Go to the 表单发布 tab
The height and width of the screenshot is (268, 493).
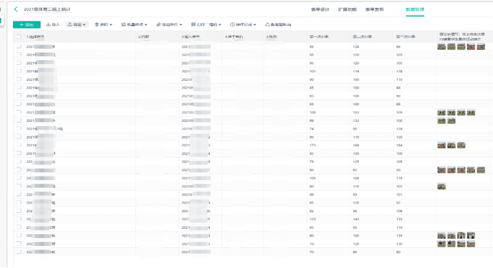pos(374,10)
